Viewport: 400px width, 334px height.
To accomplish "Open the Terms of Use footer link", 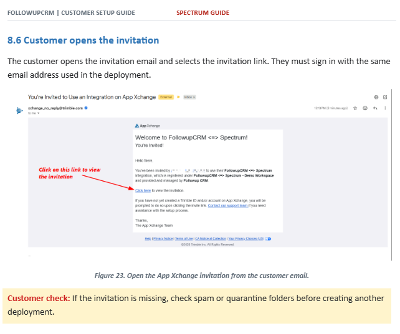I will (x=184, y=239).
